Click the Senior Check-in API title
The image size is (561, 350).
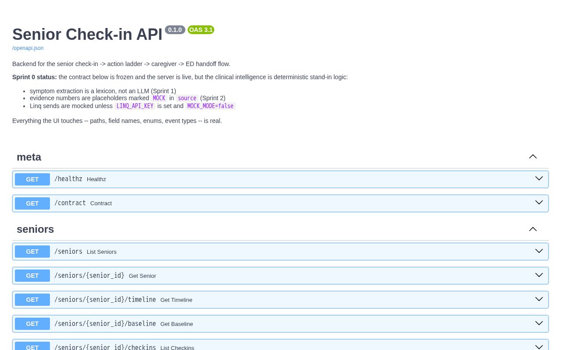point(87,35)
